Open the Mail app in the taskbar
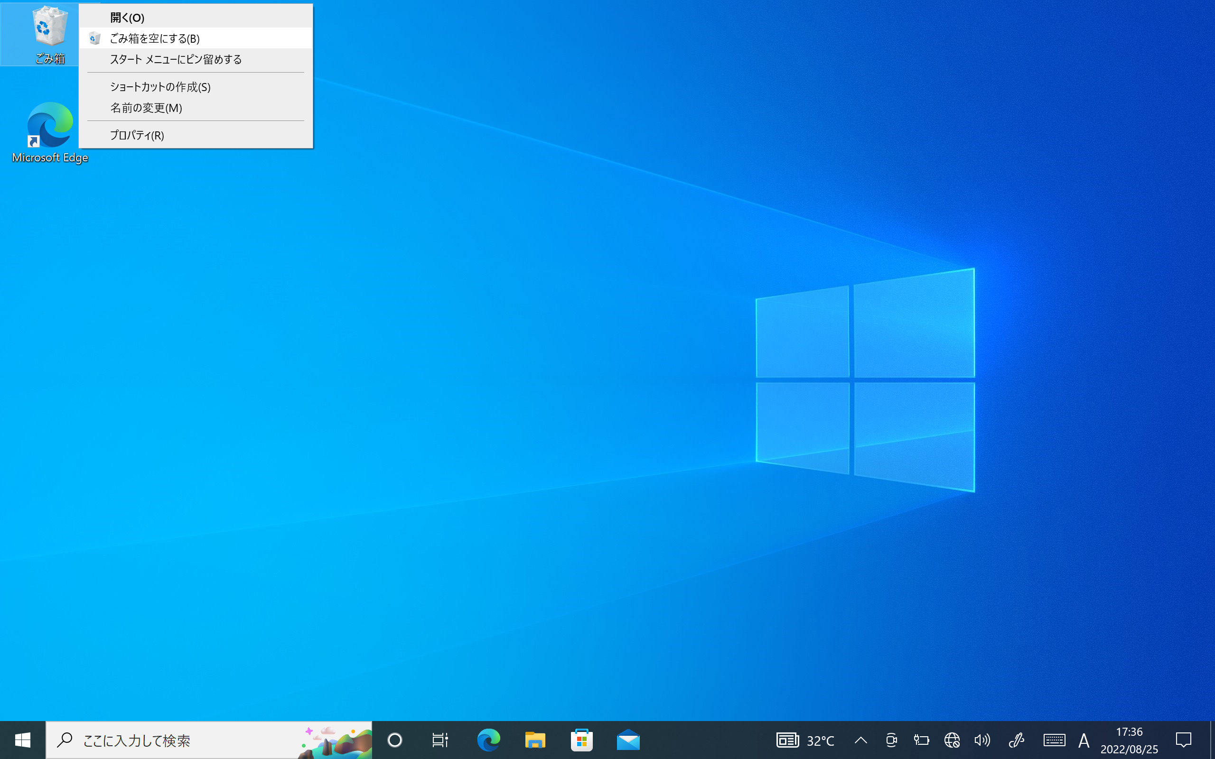The width and height of the screenshot is (1215, 759). coord(628,740)
